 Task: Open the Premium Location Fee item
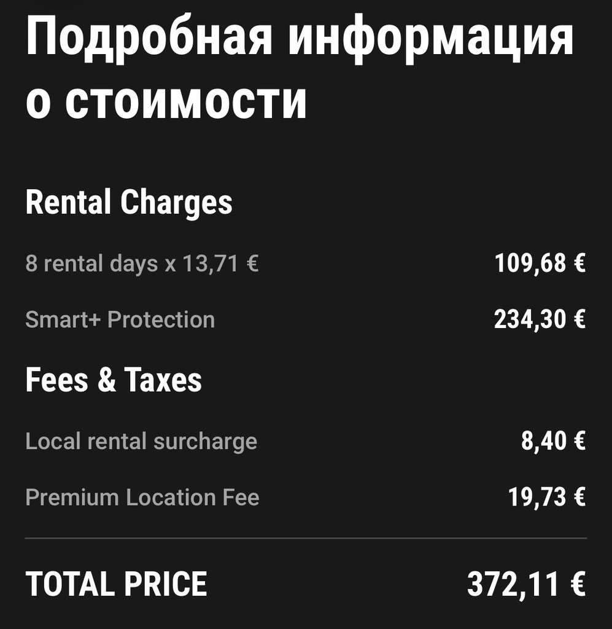(142, 497)
